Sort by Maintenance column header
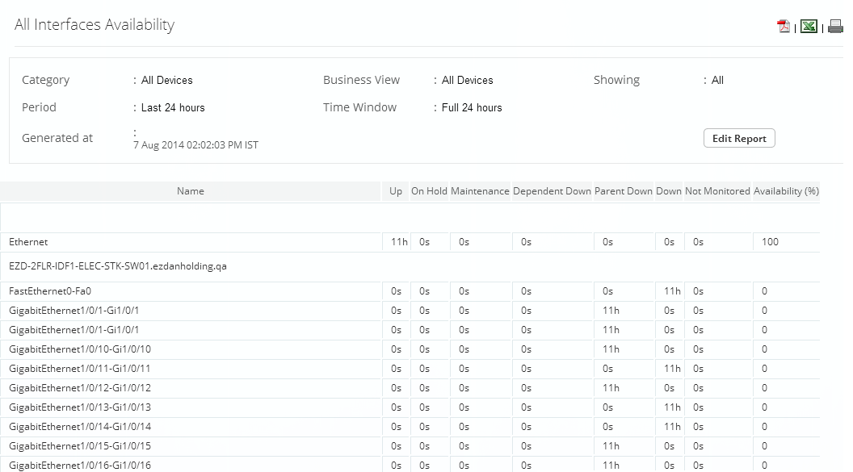The image size is (853, 472). click(x=480, y=191)
